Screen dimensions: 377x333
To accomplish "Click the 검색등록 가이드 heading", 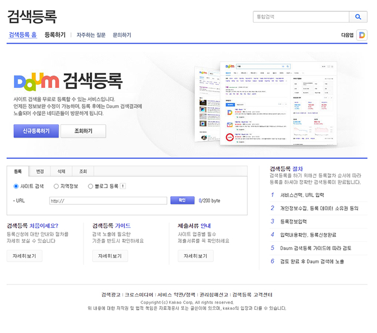I will coord(111,226).
